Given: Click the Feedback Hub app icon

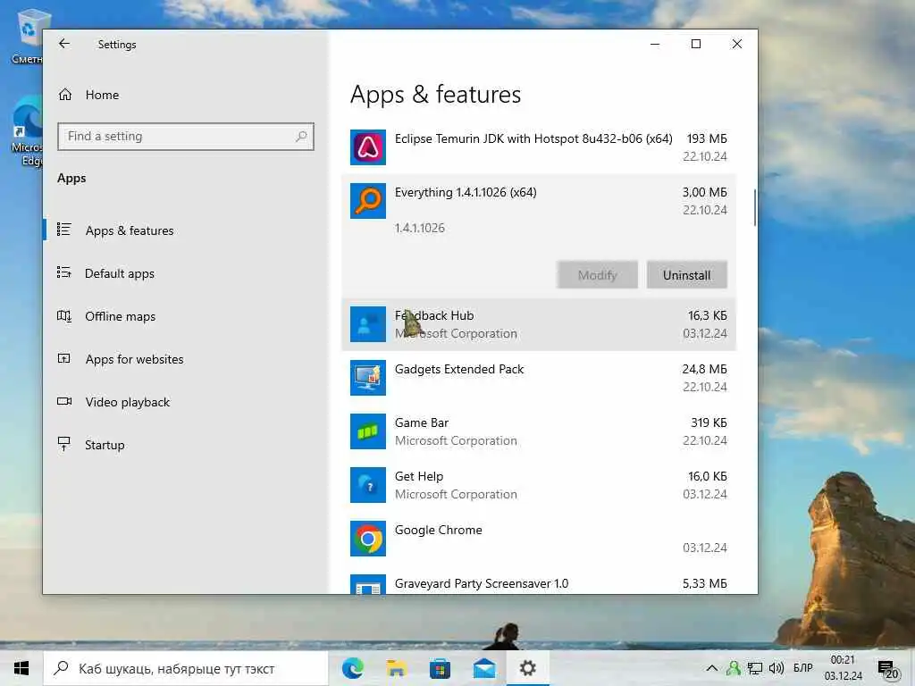Looking at the screenshot, I should click(367, 324).
